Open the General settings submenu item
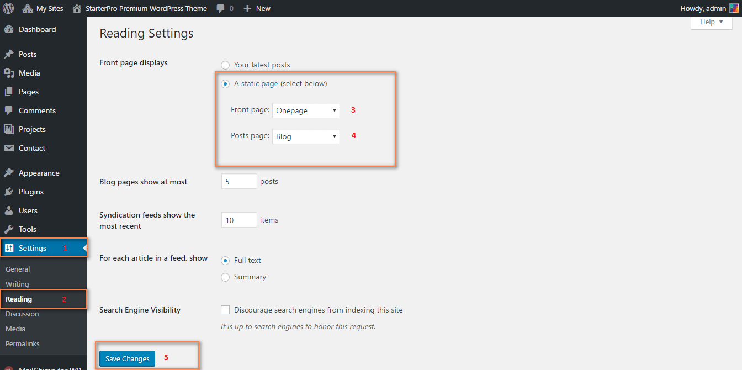The width and height of the screenshot is (742, 370). coord(18,269)
